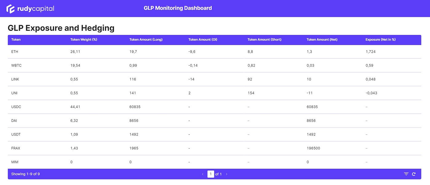Click FRAX long amount 1965
The width and height of the screenshot is (430, 185).
(x=134, y=148)
